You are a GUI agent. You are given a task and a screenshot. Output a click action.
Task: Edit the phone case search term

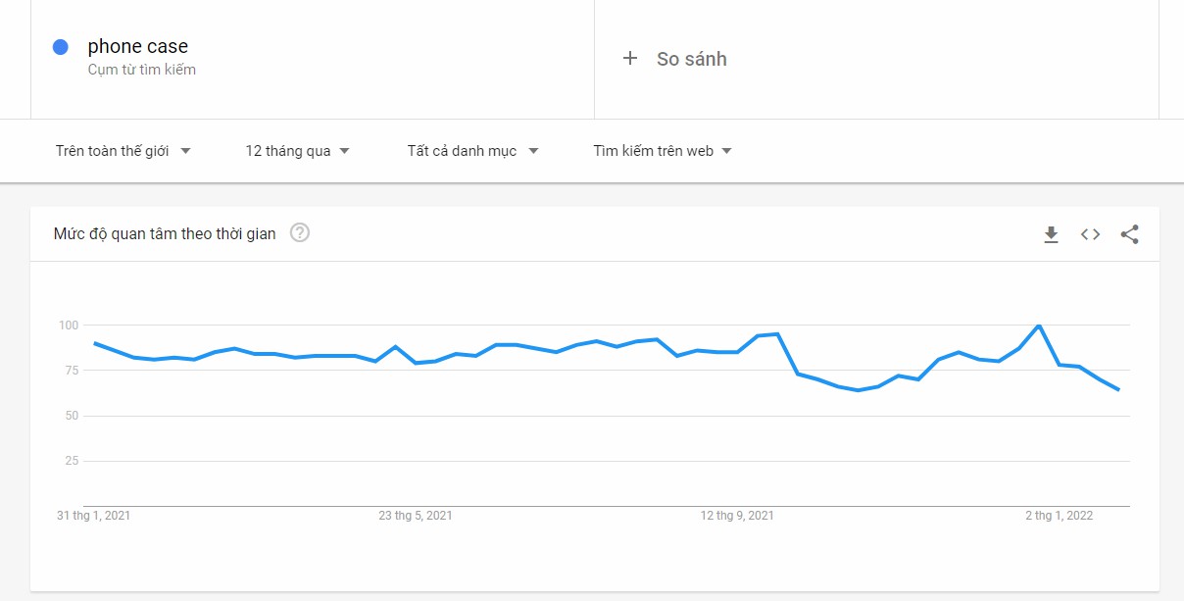click(138, 46)
